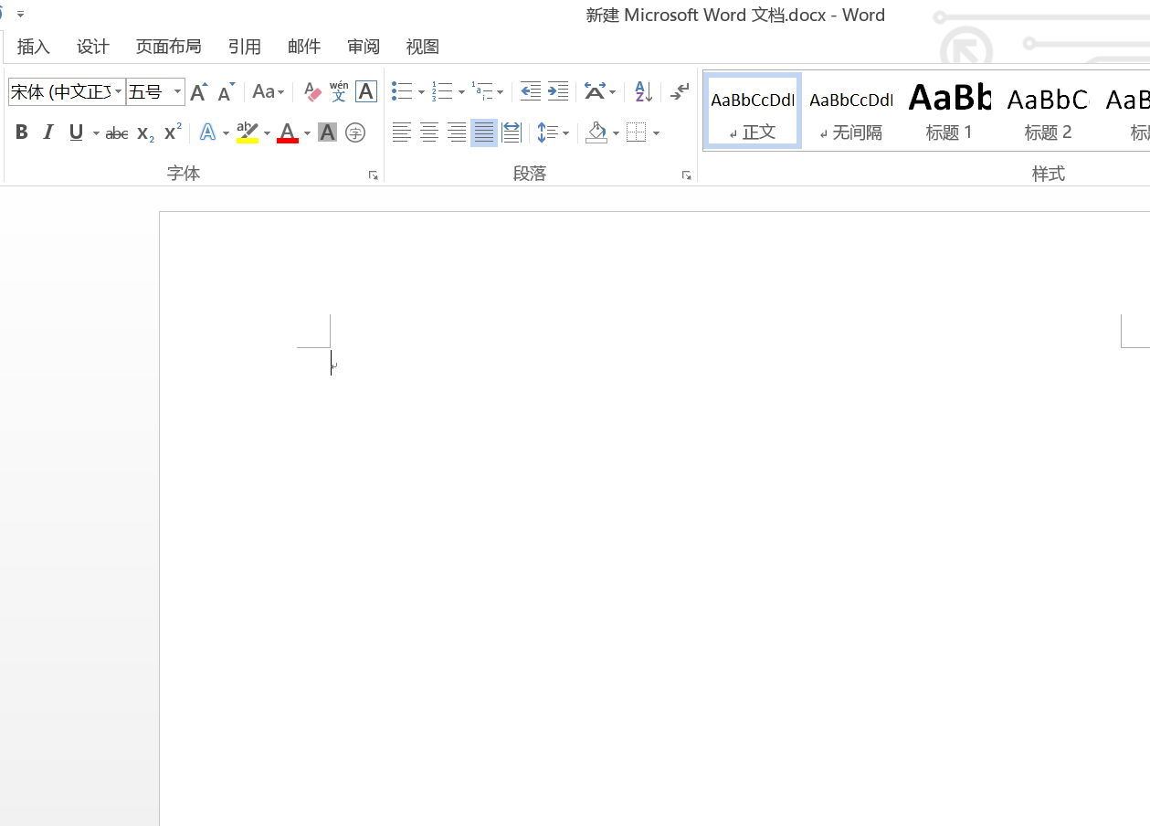Apply the red font color swatch
Viewport: 1150px width, 826px height.
(288, 133)
